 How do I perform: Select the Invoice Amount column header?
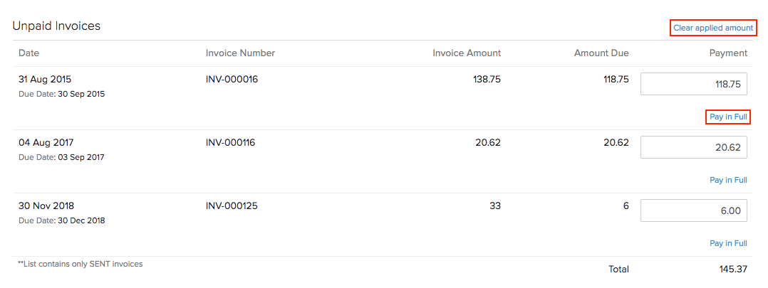(467, 53)
